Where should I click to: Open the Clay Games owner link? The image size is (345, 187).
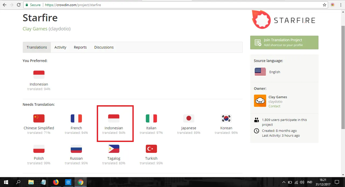pos(278,97)
